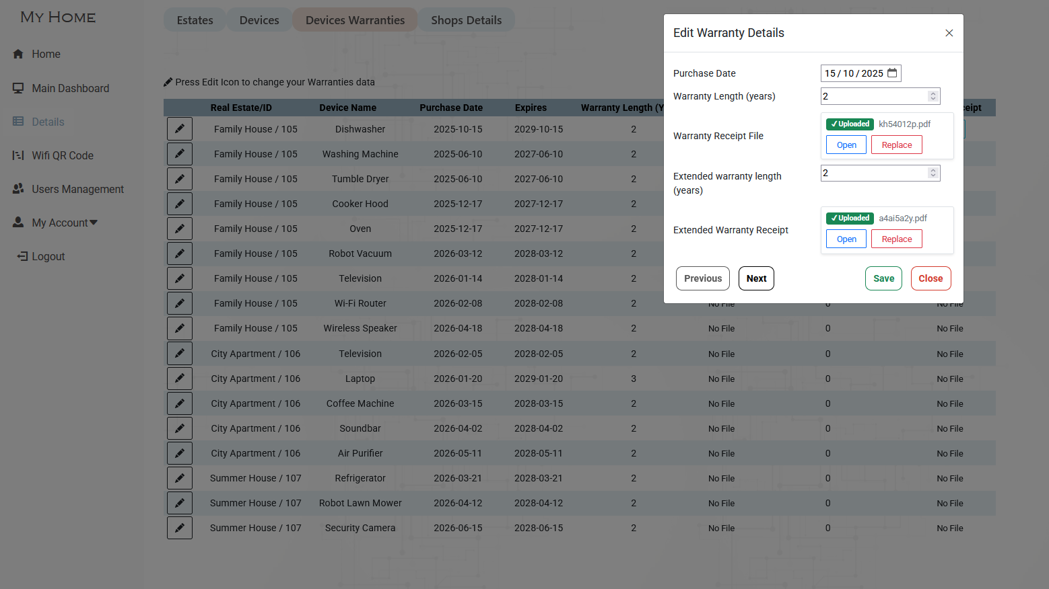The image size is (1049, 589).
Task: Click pencil icon for Washing Machine
Action: 180,154
